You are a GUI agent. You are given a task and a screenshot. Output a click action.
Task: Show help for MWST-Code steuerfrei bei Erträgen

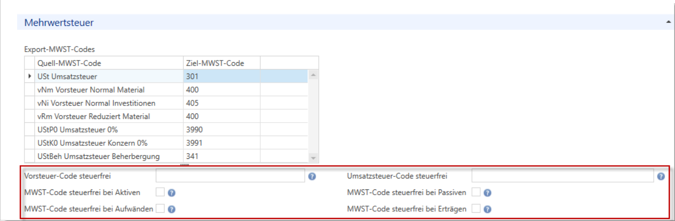[x=488, y=209]
